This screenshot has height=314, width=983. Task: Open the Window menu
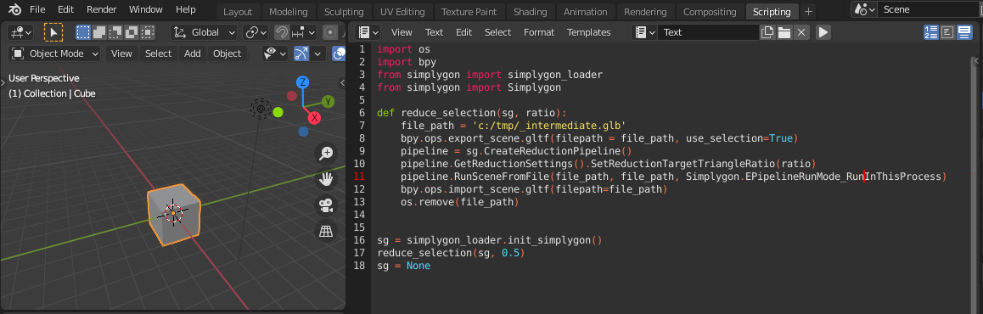[145, 9]
